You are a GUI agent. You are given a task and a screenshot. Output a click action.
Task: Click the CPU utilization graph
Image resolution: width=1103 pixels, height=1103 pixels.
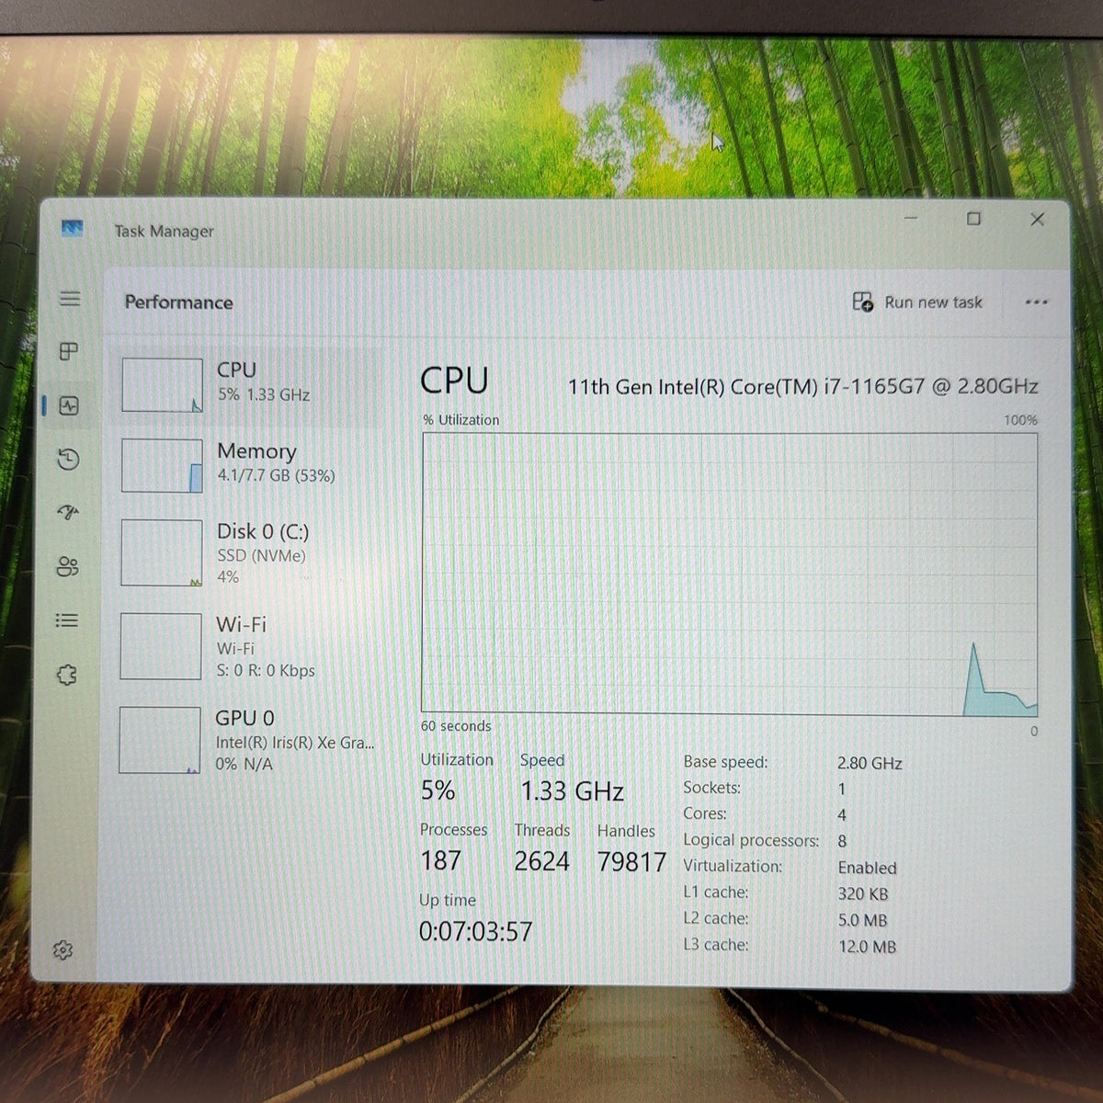click(730, 574)
